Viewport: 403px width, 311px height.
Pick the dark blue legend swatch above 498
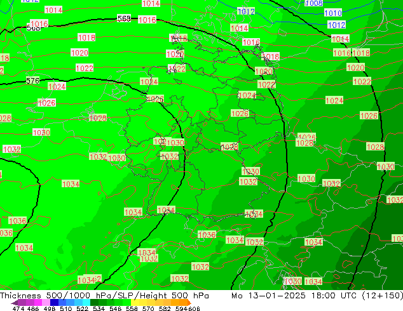53,303
